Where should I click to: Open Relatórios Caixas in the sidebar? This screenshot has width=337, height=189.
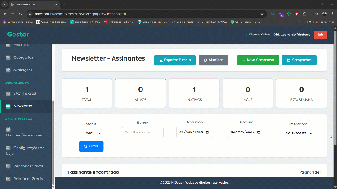[26, 166]
